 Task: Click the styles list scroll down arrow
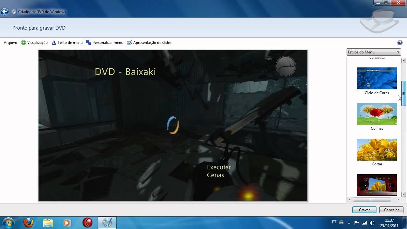click(404, 194)
